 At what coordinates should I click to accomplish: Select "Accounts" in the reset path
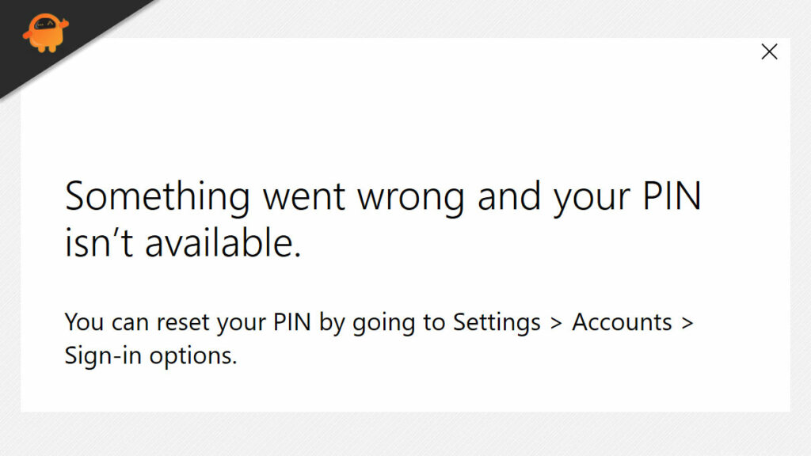click(622, 323)
